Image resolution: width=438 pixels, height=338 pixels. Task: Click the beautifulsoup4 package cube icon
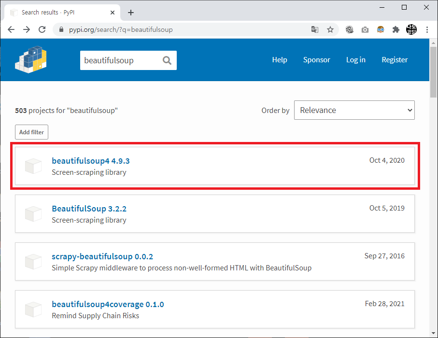point(33,166)
